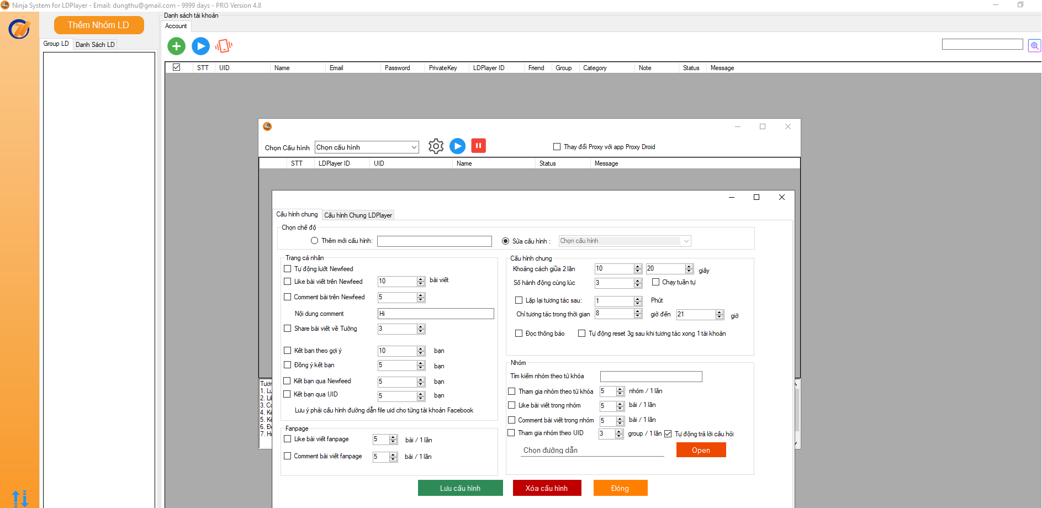Click the blue play icon in Account toolbar
This screenshot has width=1042, height=508.
(x=200, y=46)
